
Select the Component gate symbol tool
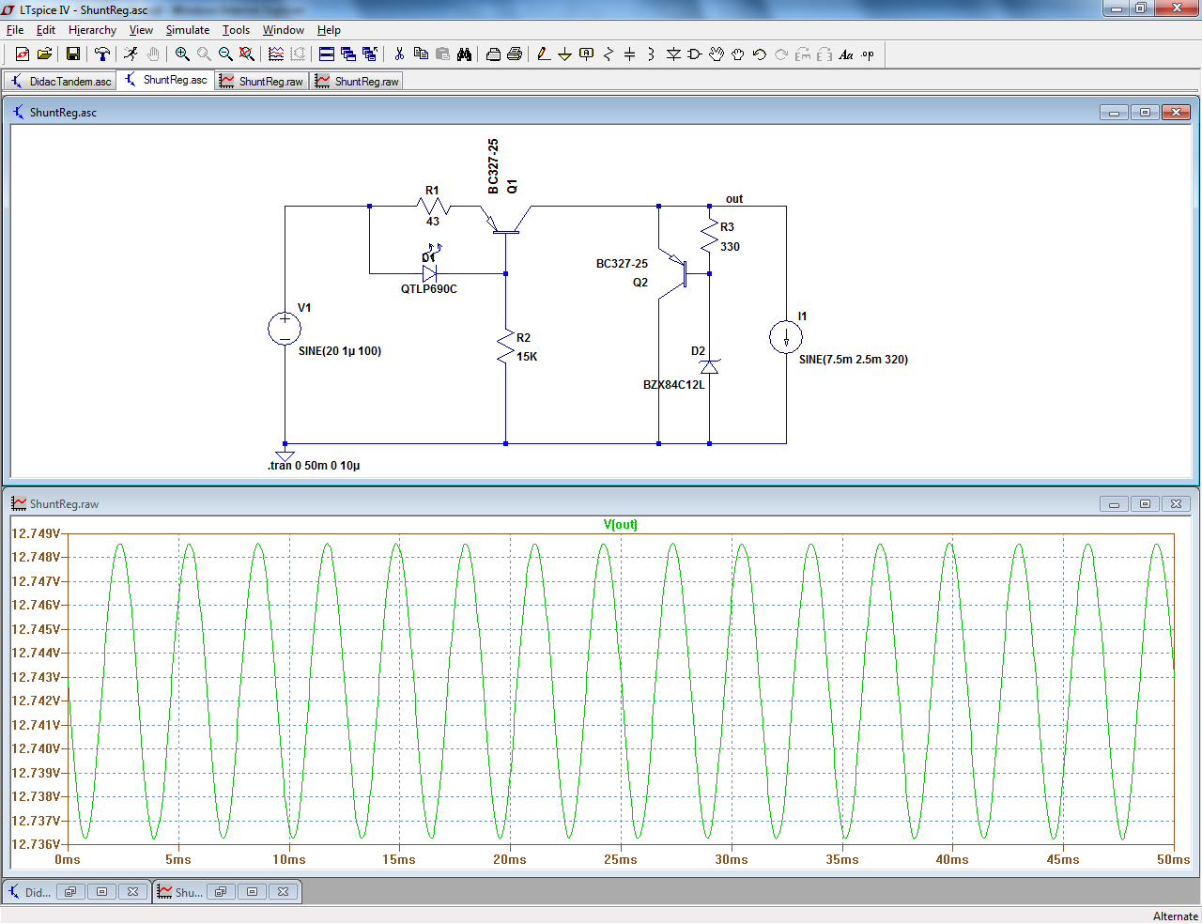695,54
